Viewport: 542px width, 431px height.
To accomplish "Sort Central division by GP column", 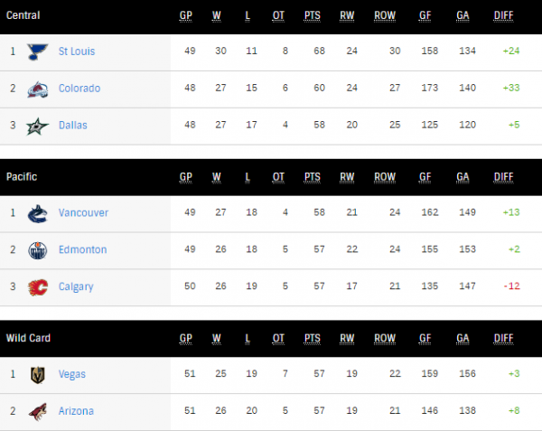I will (x=186, y=15).
